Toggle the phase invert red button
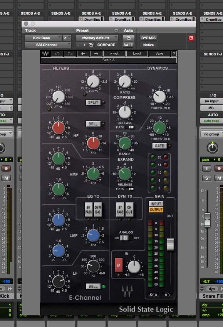The image size is (223, 327). pos(119,265)
